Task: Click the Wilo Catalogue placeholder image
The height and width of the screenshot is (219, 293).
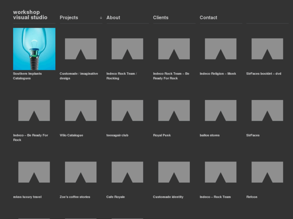Action: click(81, 111)
